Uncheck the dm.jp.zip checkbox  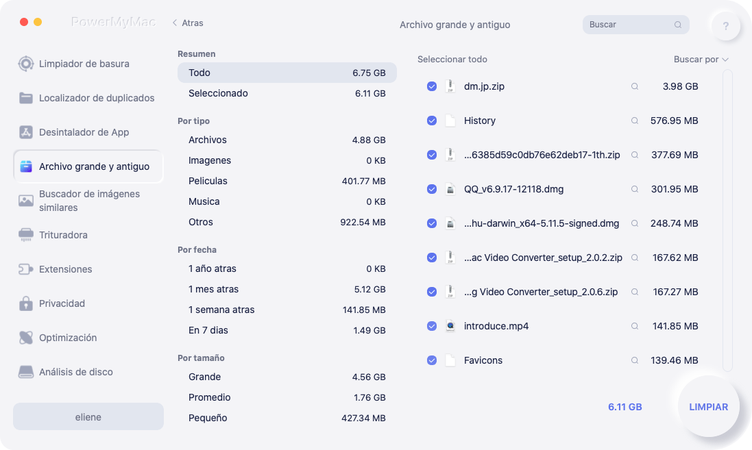point(432,86)
